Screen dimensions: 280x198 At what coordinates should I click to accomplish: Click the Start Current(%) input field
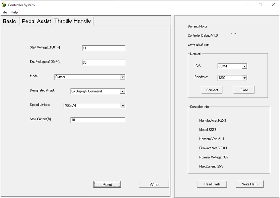(98, 120)
